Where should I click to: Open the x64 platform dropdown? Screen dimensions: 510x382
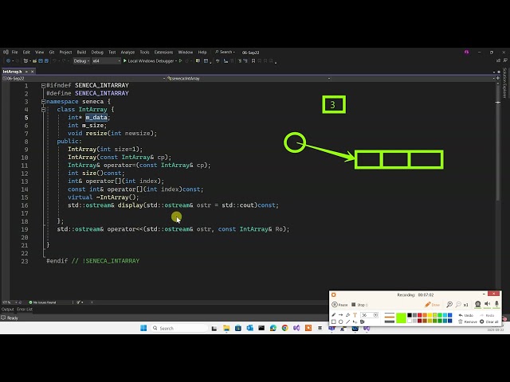[x=100, y=60]
